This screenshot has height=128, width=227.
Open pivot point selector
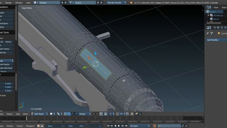point(60,114)
